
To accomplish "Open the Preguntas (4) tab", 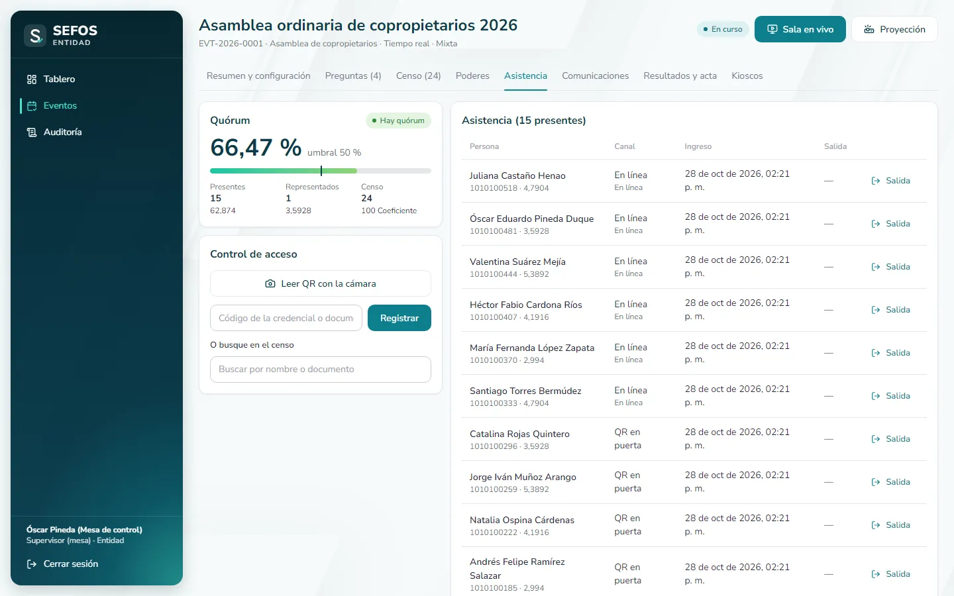I will (353, 76).
